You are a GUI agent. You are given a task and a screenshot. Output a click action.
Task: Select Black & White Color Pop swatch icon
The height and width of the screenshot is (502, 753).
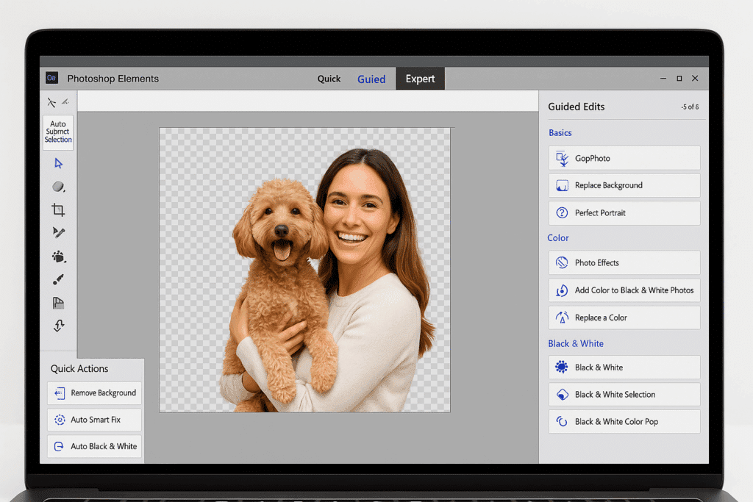[561, 421]
